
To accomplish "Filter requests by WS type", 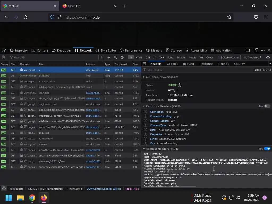I will (201, 57).
